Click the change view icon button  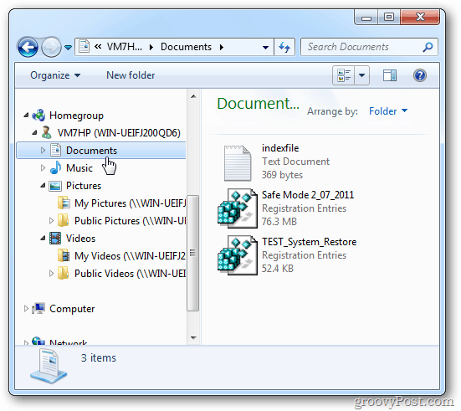[x=344, y=75]
